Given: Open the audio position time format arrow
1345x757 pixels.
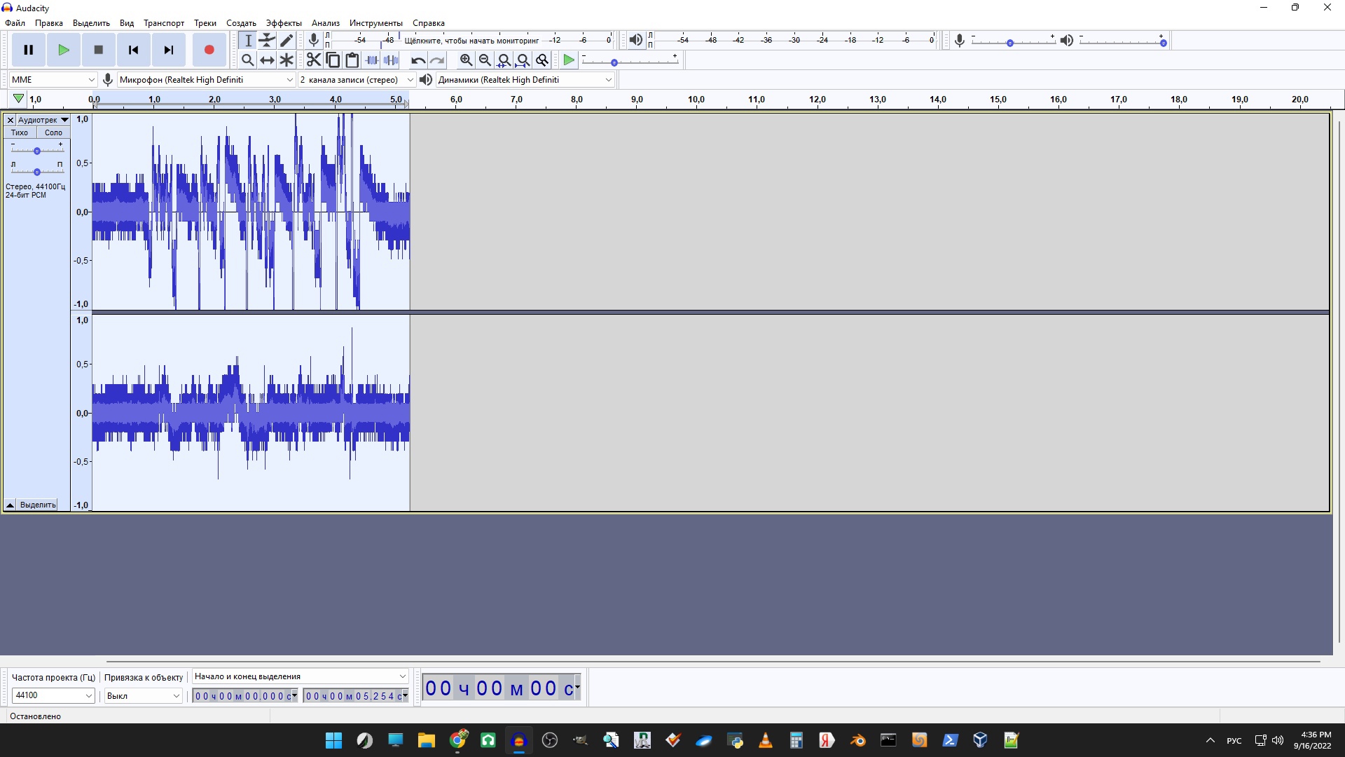Looking at the screenshot, I should click(x=577, y=688).
